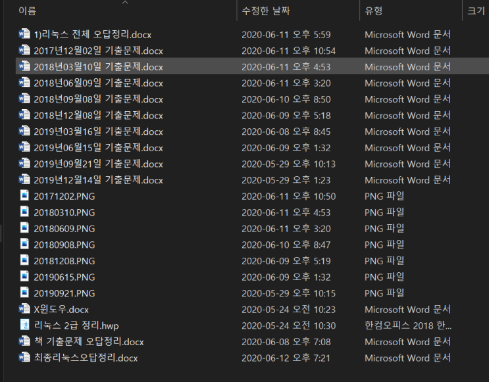Select file name X윈도우.docx
489x382 pixels.
pyautogui.click(x=61, y=310)
